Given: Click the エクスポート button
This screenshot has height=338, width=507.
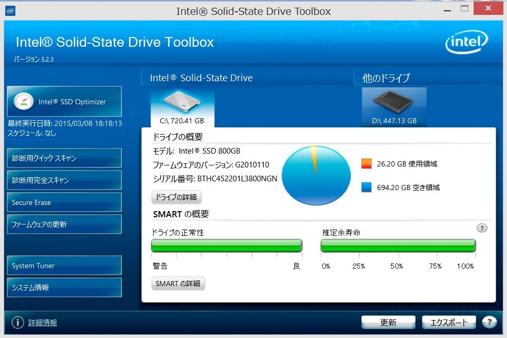Looking at the screenshot, I should [449, 323].
